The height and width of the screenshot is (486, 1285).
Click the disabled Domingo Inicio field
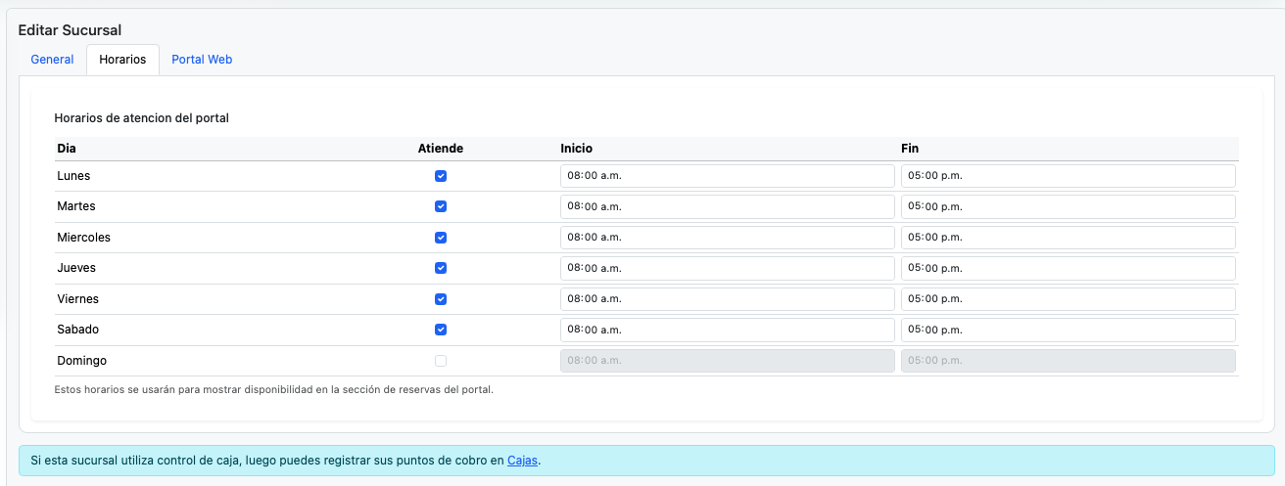(728, 361)
